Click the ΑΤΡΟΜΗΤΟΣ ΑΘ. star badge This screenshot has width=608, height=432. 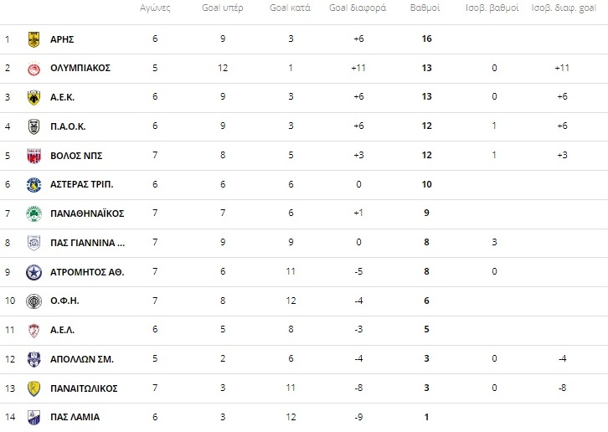(x=33, y=272)
